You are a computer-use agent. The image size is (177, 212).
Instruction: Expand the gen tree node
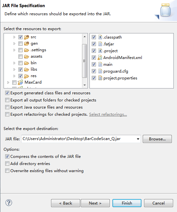click(x=14, y=43)
